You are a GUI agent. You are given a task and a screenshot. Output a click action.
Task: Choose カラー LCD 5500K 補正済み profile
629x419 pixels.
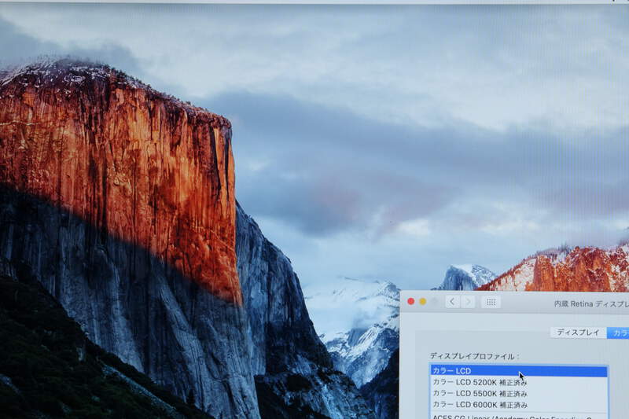pyautogui.click(x=519, y=394)
